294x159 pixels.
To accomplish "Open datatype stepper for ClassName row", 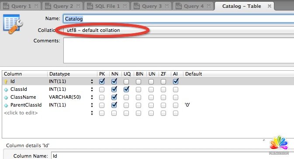I will [92, 97].
